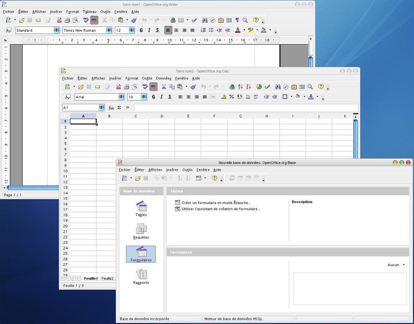Screen dimensions: 414x324
Task: Click the Calc formula input line
Action: coord(246,108)
